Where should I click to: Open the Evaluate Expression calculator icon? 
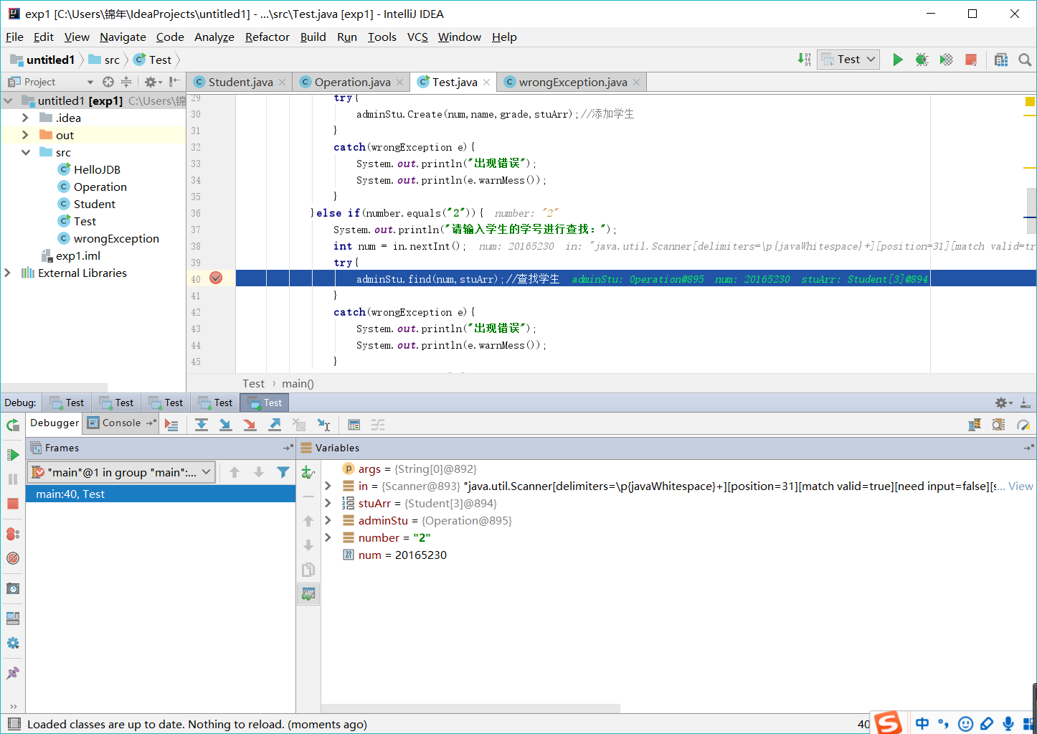pyautogui.click(x=354, y=425)
